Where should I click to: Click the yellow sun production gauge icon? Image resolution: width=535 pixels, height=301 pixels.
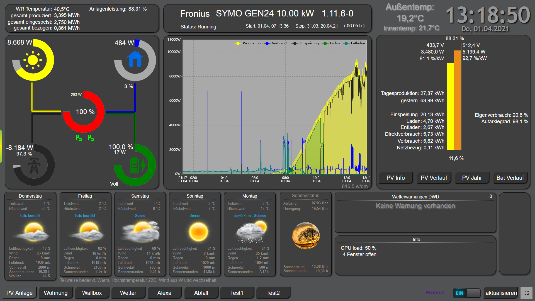33,60
